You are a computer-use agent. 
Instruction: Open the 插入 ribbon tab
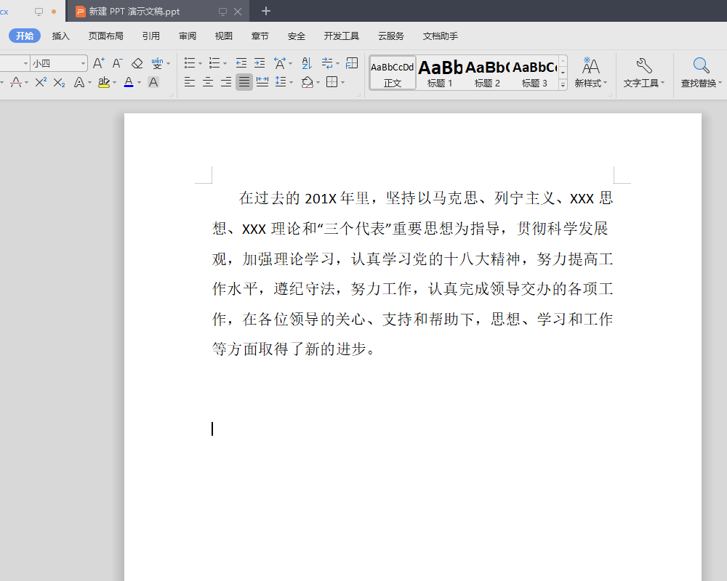(61, 36)
